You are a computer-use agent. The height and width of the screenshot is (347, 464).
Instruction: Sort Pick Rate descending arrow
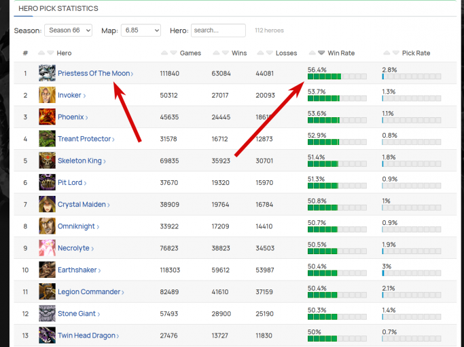click(x=396, y=53)
